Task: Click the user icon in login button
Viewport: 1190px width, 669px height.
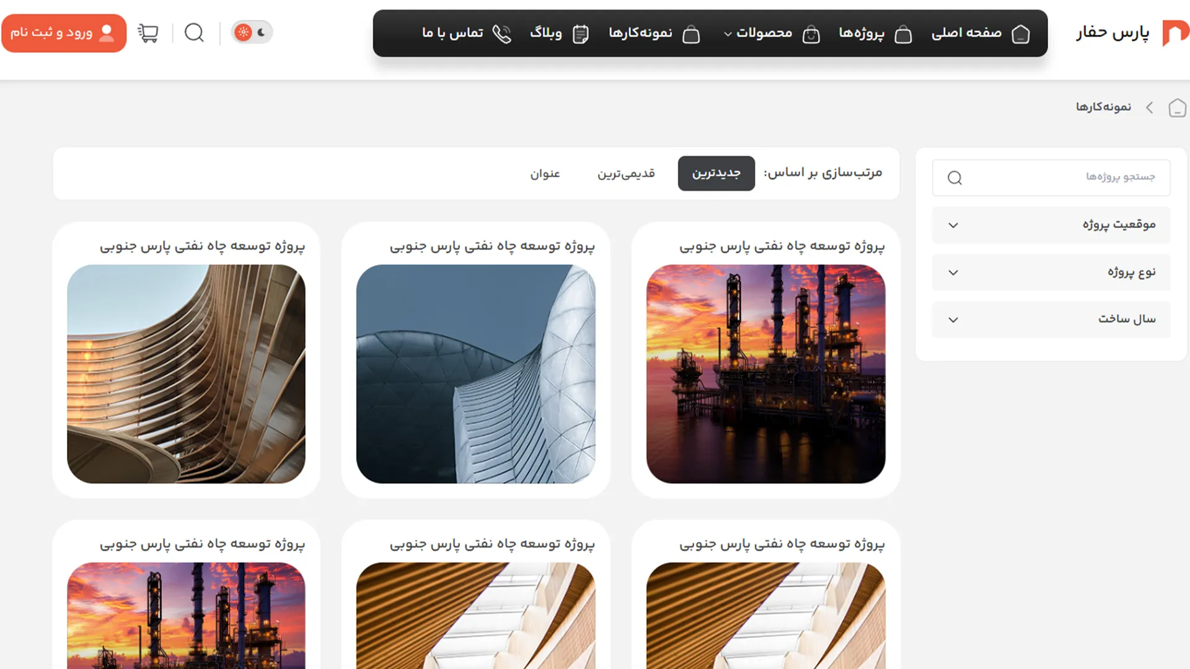Action: tap(107, 33)
